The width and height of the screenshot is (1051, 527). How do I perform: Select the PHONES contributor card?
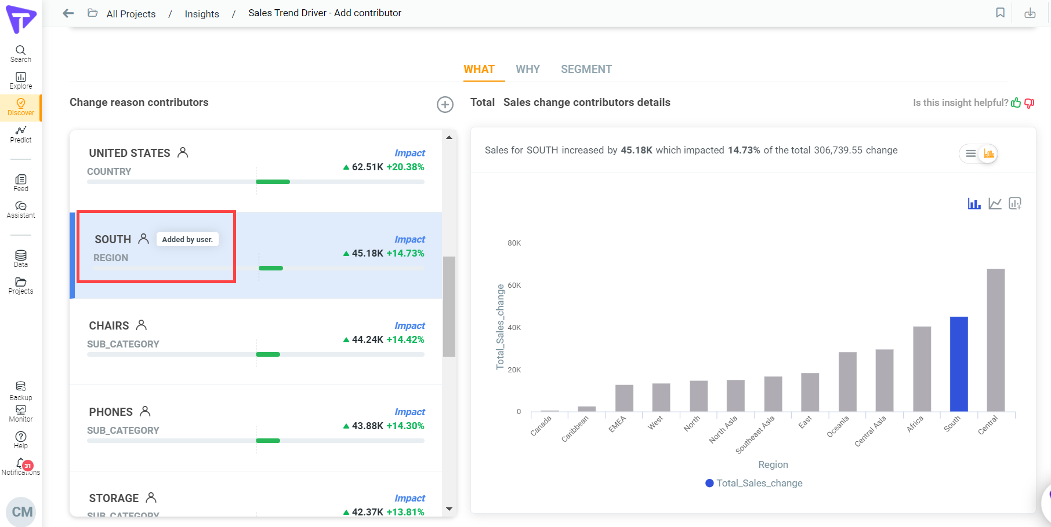[256, 428]
